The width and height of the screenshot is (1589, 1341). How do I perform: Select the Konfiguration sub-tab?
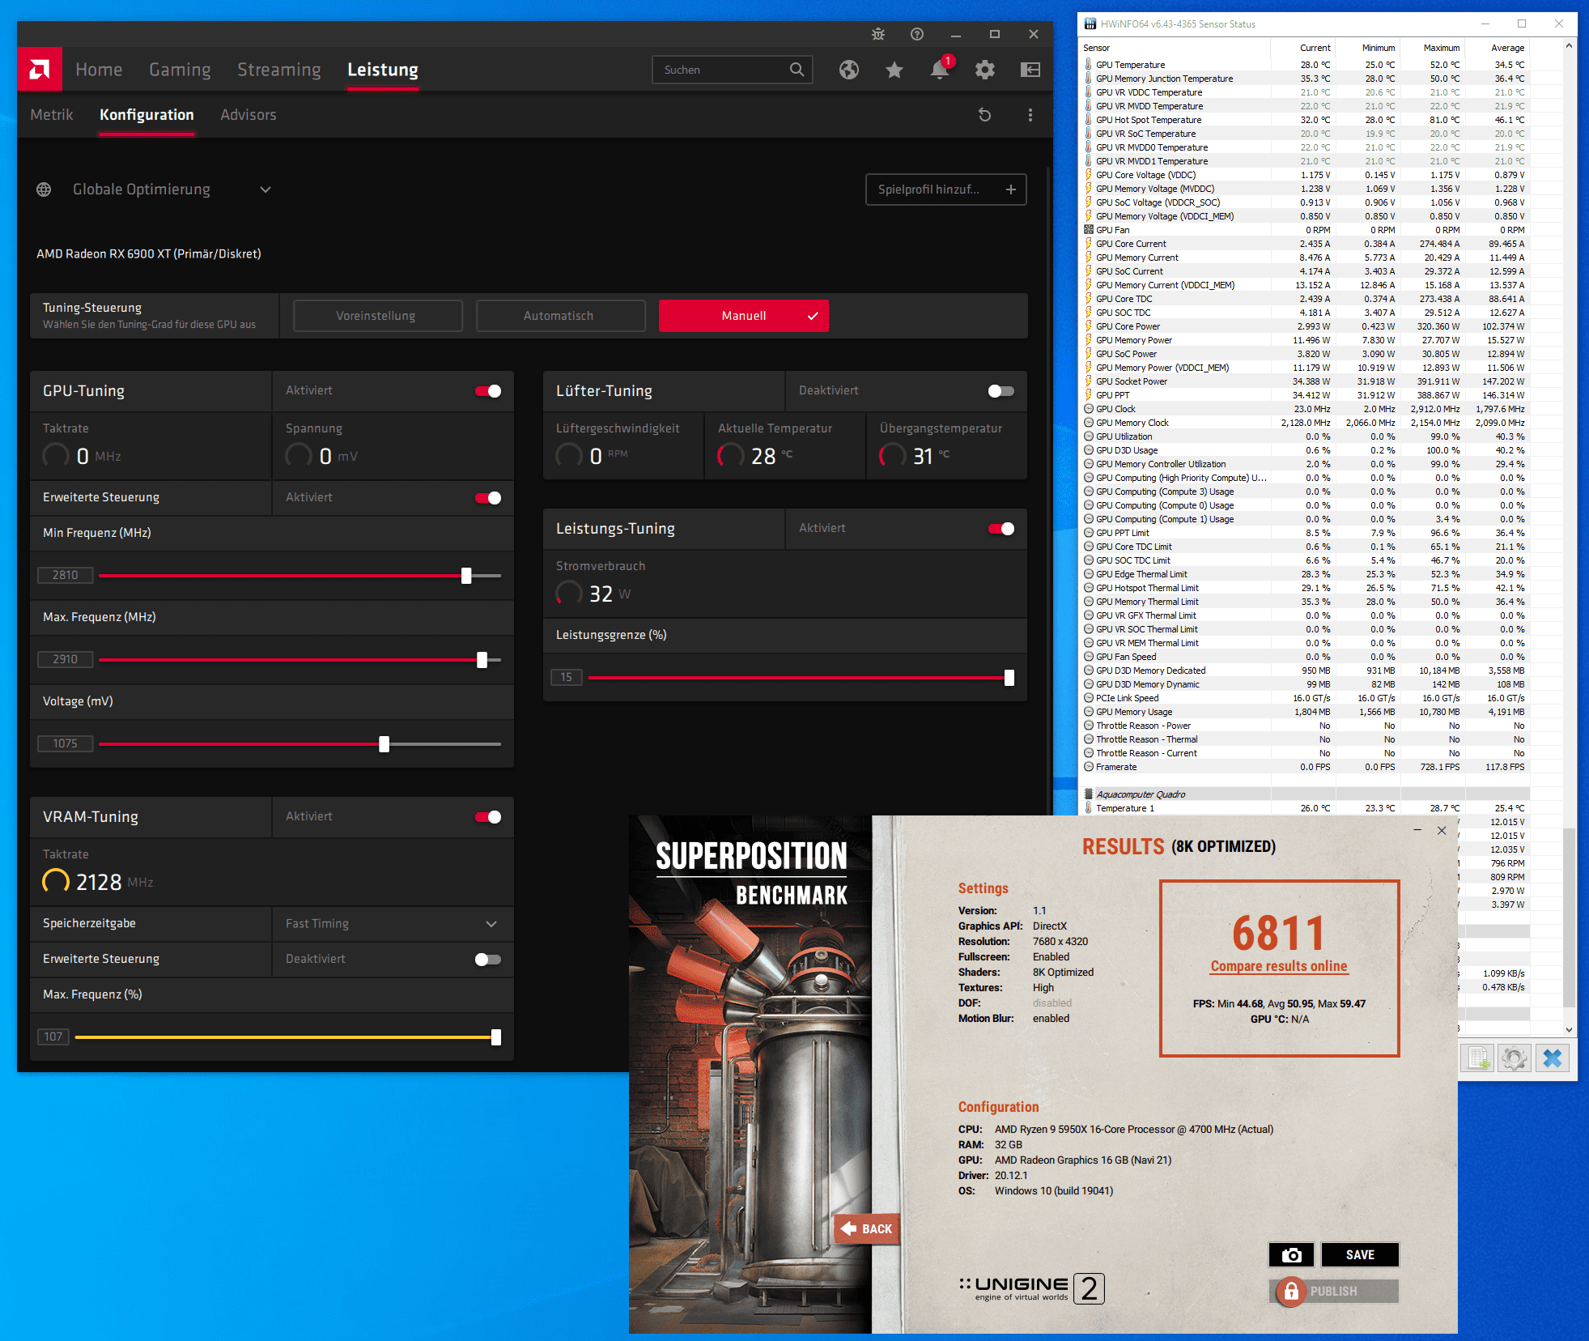click(x=147, y=115)
